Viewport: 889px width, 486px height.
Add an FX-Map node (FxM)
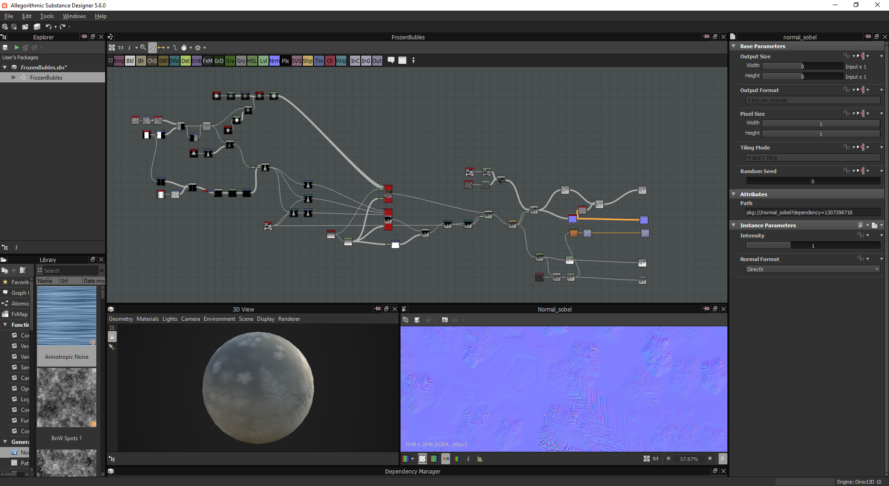coord(208,61)
